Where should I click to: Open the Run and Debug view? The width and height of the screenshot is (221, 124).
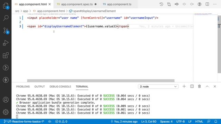pyautogui.click(x=6, y=43)
